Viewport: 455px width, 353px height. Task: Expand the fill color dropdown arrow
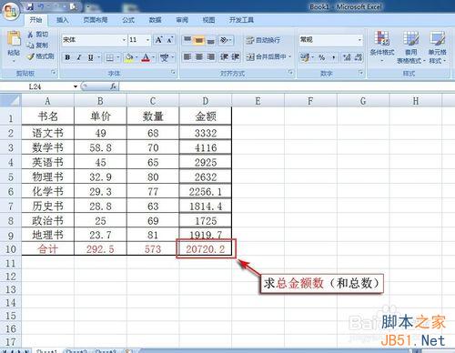pyautogui.click(x=136, y=57)
